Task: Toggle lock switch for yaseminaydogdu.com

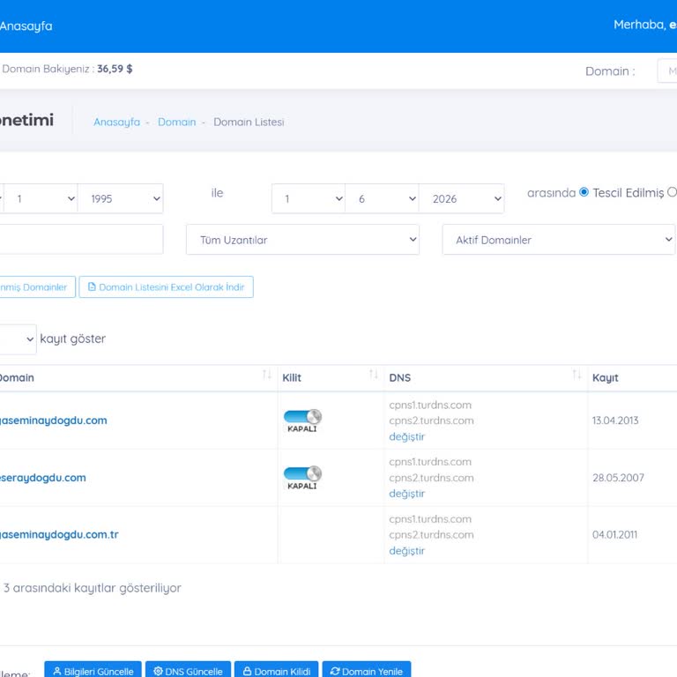Action: click(x=302, y=417)
